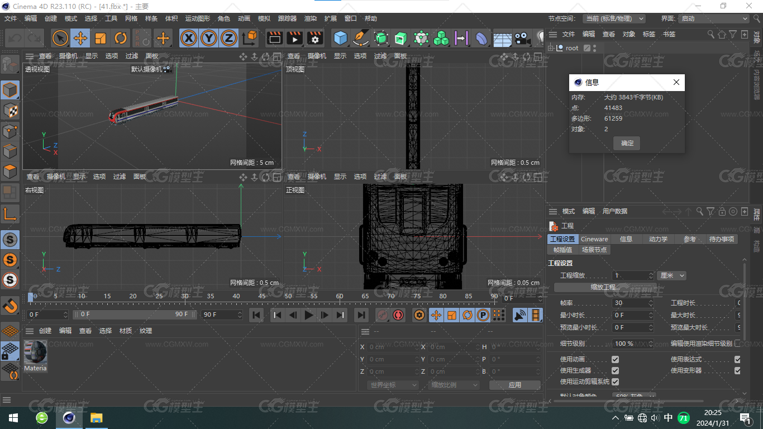Toggle Use Generators checkbox
Image resolution: width=763 pixels, height=429 pixels.
click(615, 370)
